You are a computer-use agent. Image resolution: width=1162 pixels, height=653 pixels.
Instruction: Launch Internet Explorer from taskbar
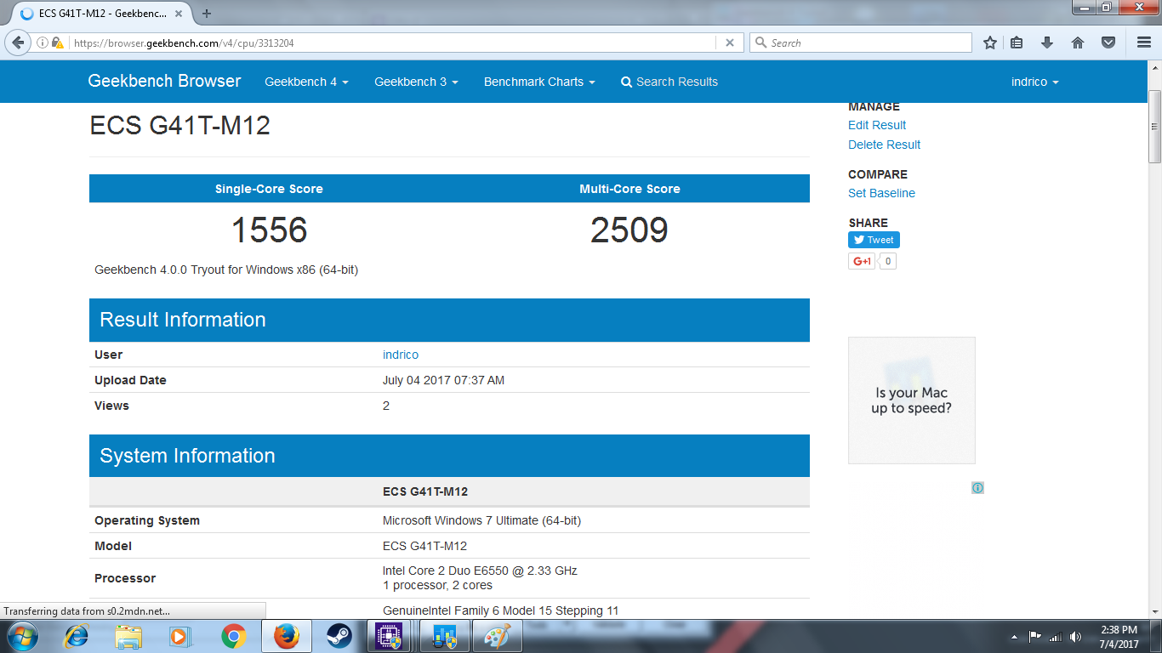(77, 636)
